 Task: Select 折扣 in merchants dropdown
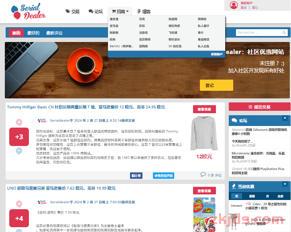tap(142, 26)
